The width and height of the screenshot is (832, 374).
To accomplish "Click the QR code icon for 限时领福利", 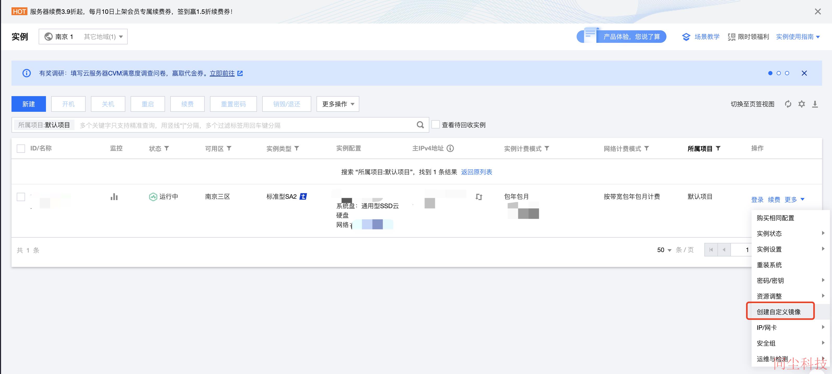I will pos(731,37).
